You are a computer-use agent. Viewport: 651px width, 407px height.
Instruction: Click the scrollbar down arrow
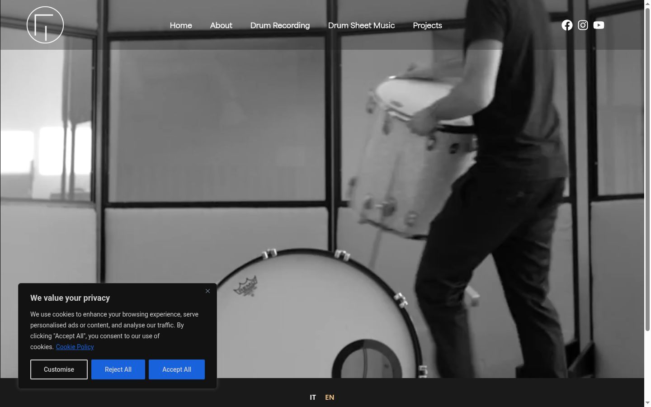click(647, 403)
